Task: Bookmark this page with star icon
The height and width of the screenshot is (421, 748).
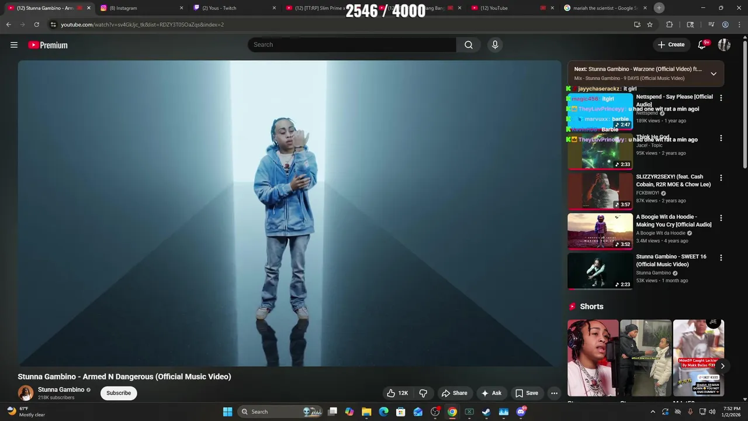Action: (x=649, y=25)
